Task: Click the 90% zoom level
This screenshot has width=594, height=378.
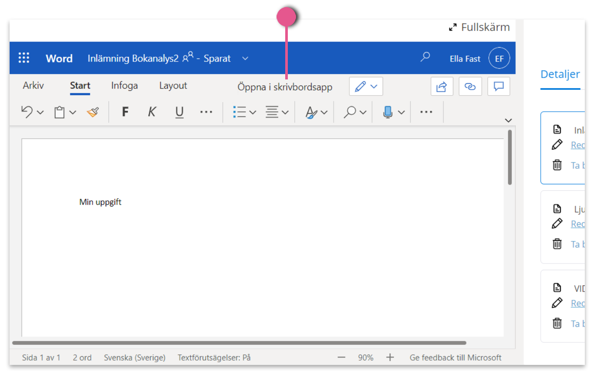Action: [366, 357]
